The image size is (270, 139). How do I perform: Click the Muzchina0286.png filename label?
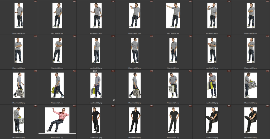click(19, 68)
